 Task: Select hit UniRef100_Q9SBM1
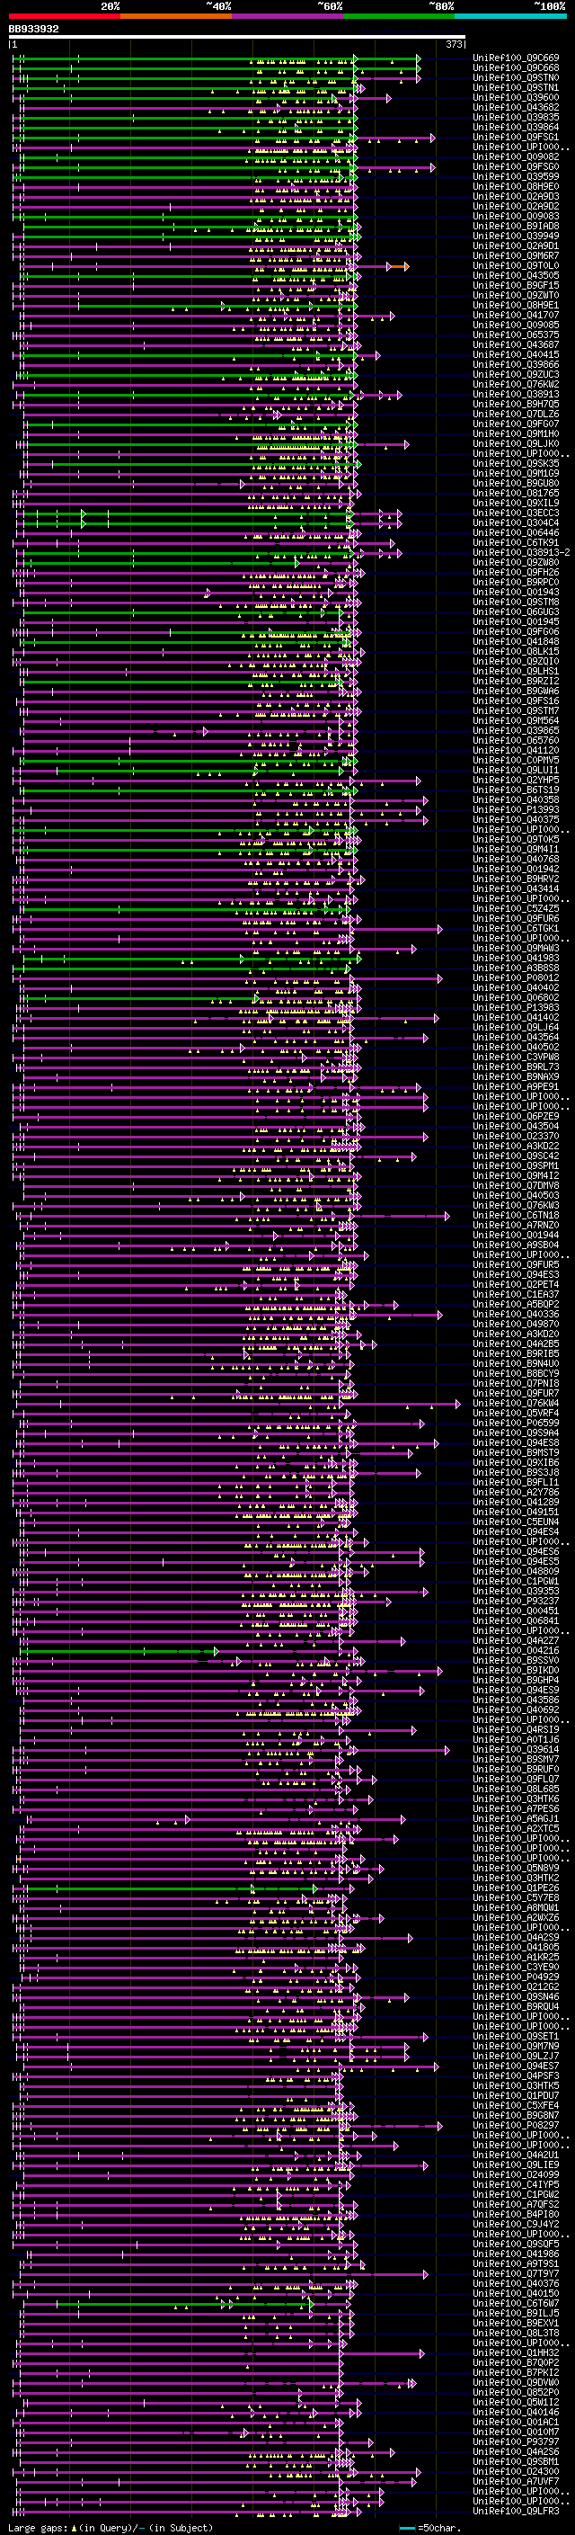(516, 2461)
